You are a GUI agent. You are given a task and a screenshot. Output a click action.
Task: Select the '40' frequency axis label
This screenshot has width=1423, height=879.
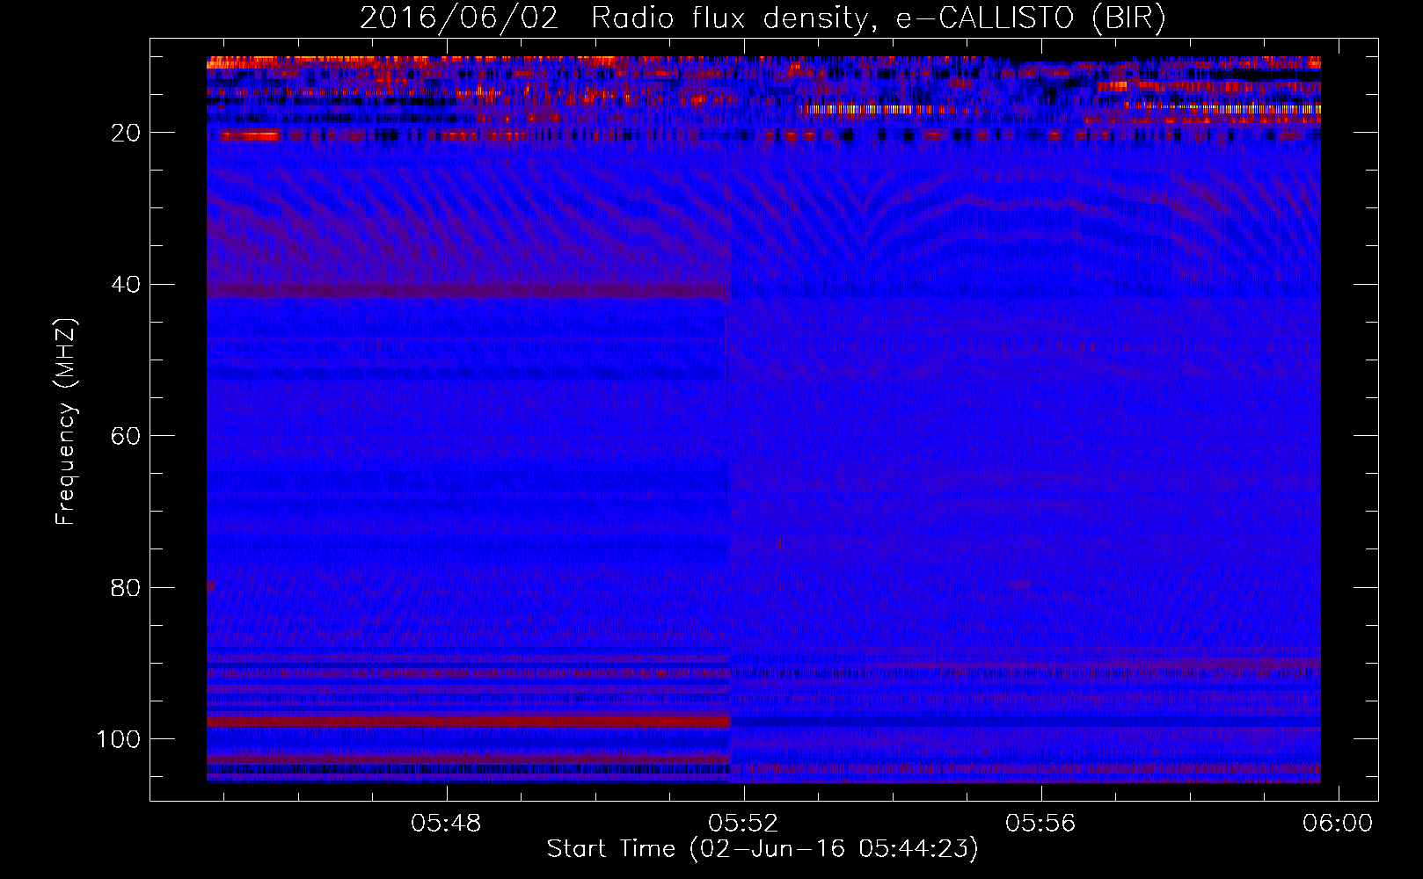[126, 284]
